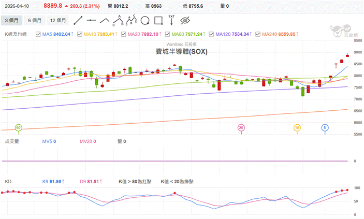
Task: Click the green 60 marker on timeline
Action: [x=19, y=127]
